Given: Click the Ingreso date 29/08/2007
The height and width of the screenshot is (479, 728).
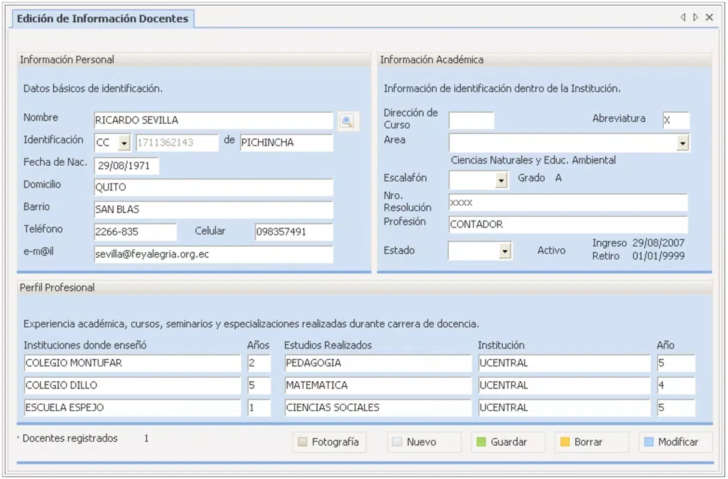Looking at the screenshot, I should click(658, 244).
